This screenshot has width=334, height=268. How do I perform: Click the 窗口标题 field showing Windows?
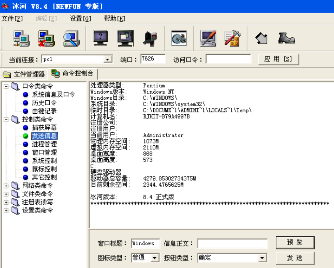click(146, 243)
